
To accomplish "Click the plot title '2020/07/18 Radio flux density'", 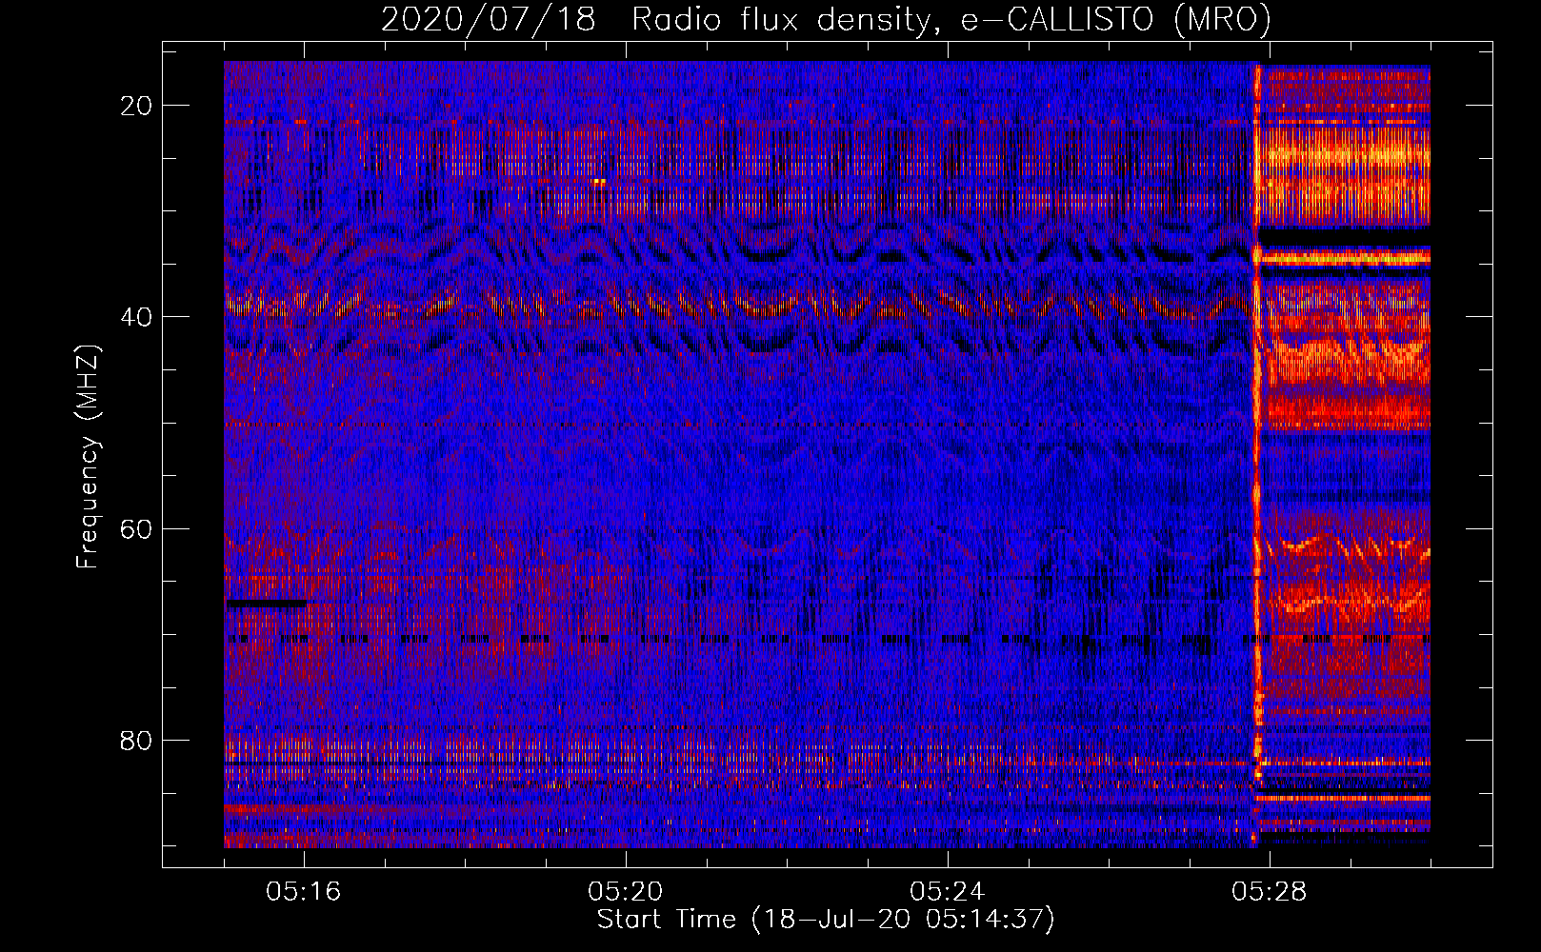I will click(x=826, y=20).
